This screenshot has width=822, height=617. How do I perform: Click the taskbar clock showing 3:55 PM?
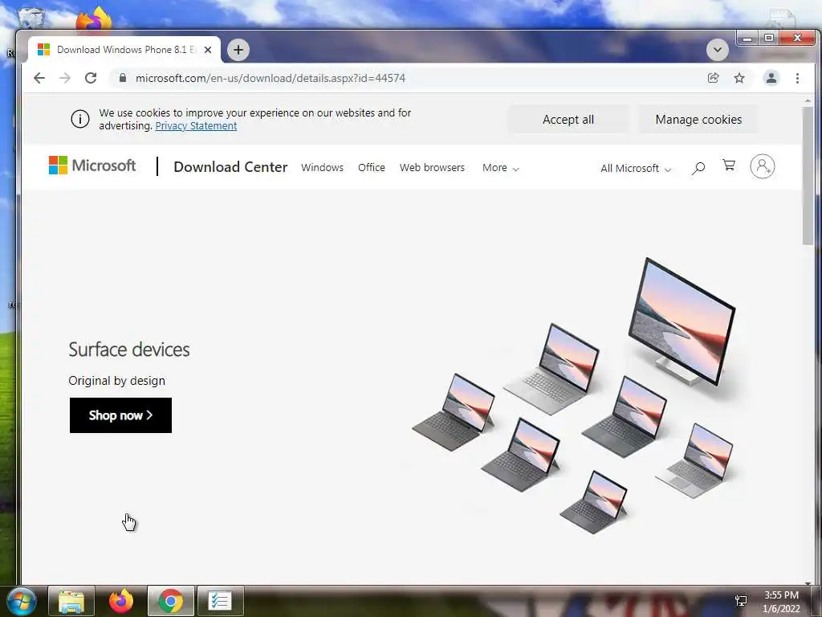(x=781, y=602)
